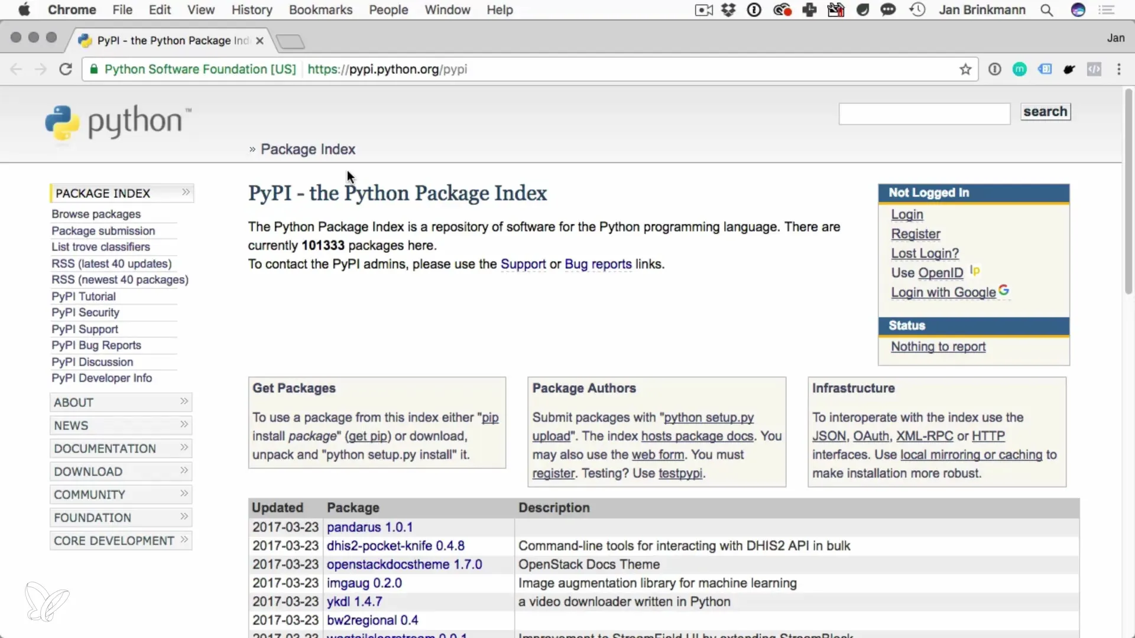Open Chrome's three-dot menu

click(x=1119, y=69)
